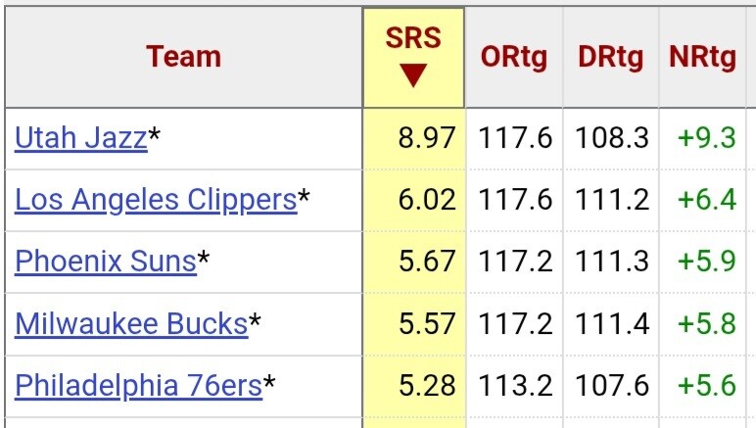The image size is (756, 428).
Task: Select the Utah Jazz SRS value 8.97
Action: [427, 138]
